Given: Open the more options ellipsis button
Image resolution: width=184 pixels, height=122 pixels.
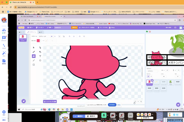Looking at the screenshot, I should pyautogui.click(x=130, y=115).
